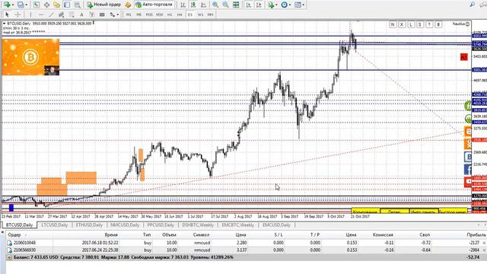Open the search magnifier icon
The width and height of the screenshot is (487, 274).
pyautogui.click(x=472, y=5)
